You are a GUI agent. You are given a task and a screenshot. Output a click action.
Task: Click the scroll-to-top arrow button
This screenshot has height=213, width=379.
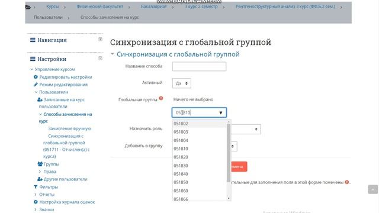(372, 189)
